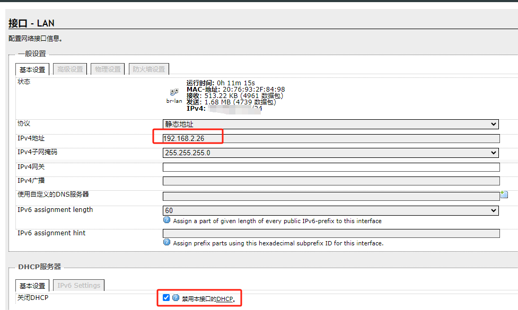The height and width of the screenshot is (310, 518).
Task: Click the IPv4网关 input field
Action: pyautogui.click(x=331, y=167)
